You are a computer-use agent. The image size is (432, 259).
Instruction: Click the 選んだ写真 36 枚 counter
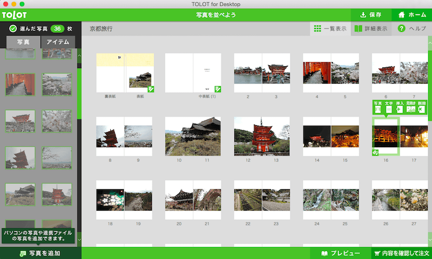pos(41,29)
